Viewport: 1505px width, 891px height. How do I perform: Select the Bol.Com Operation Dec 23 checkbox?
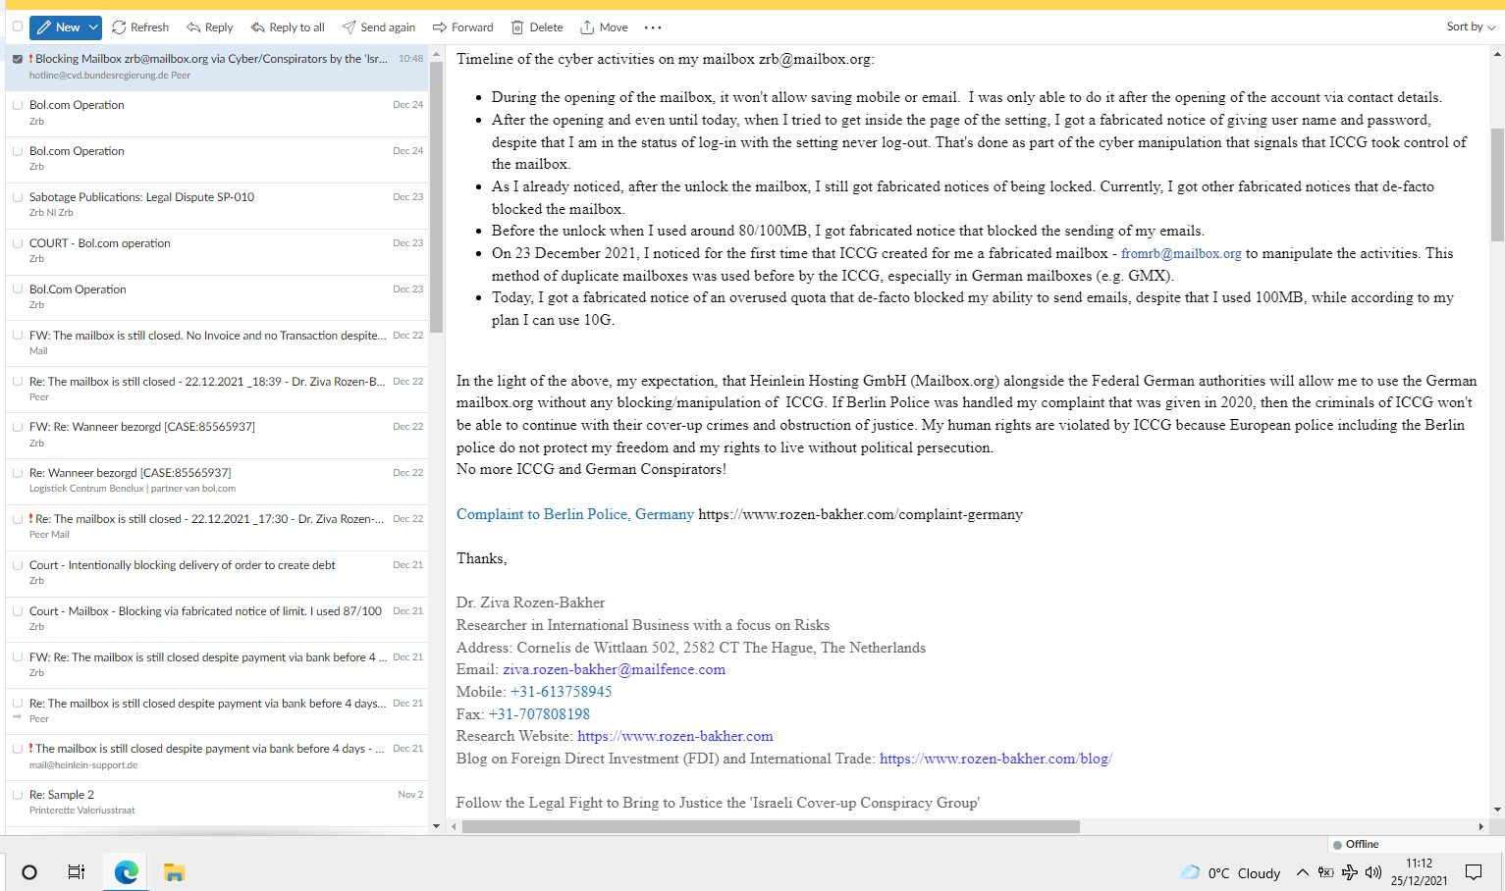pos(18,289)
